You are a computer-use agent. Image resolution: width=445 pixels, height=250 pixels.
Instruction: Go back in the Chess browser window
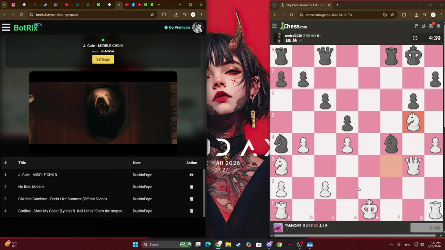click(x=275, y=15)
